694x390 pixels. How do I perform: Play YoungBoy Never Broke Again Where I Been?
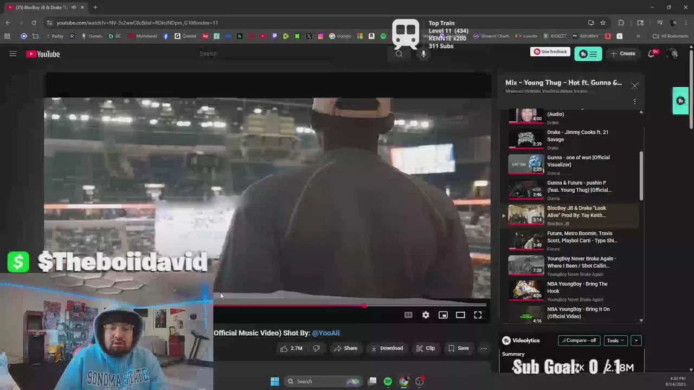574,266
